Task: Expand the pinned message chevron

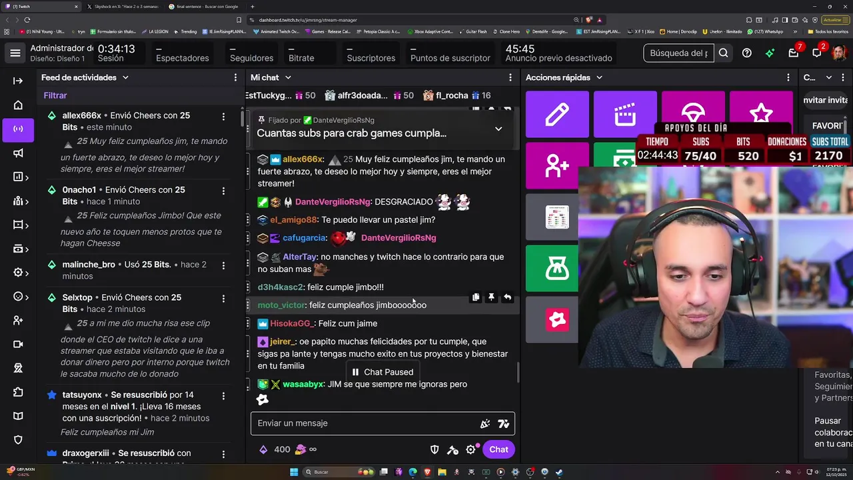Action: [498, 129]
